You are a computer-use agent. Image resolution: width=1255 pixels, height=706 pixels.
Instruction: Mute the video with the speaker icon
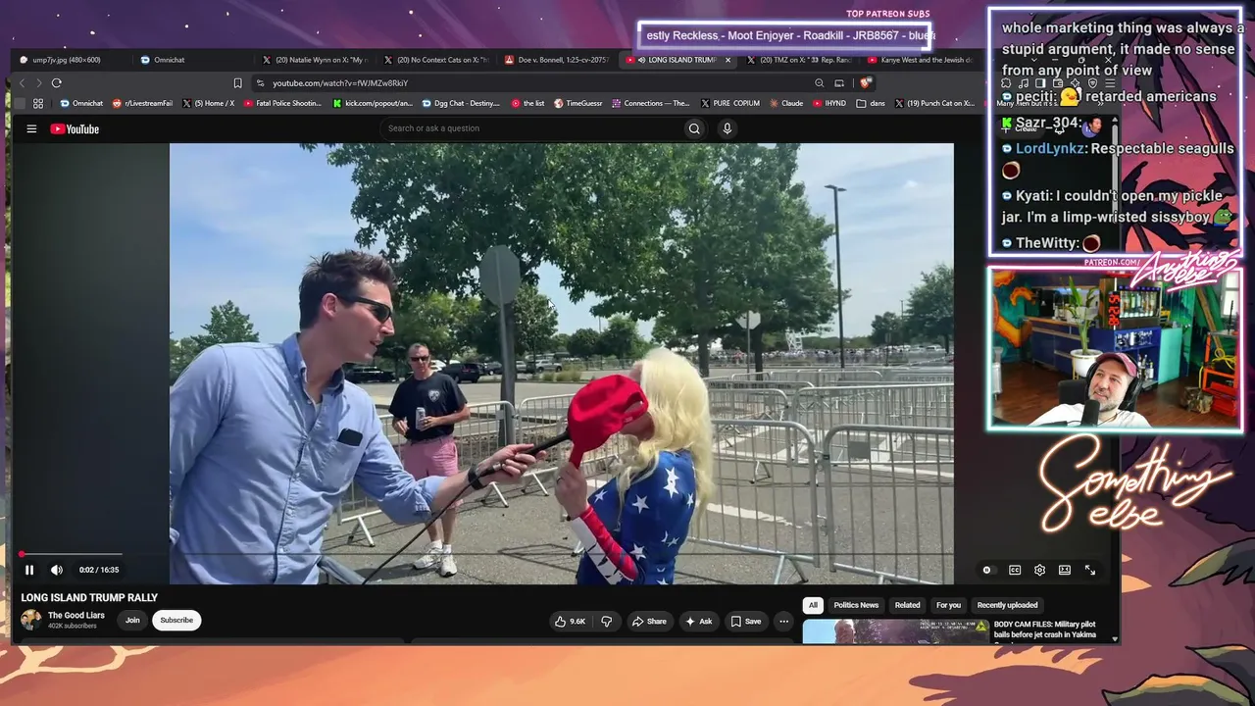pyautogui.click(x=57, y=570)
